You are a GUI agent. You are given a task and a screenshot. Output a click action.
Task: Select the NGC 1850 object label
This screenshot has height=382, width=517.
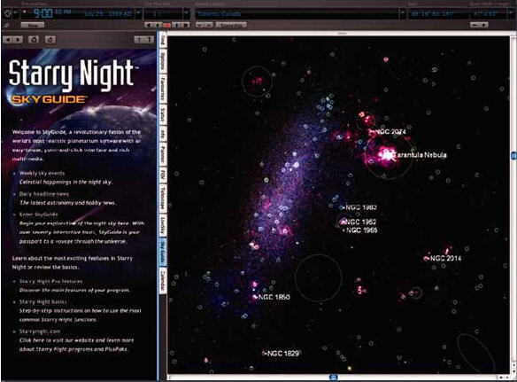(x=274, y=297)
